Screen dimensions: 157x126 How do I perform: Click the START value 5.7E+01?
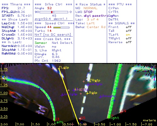(24, 16)
